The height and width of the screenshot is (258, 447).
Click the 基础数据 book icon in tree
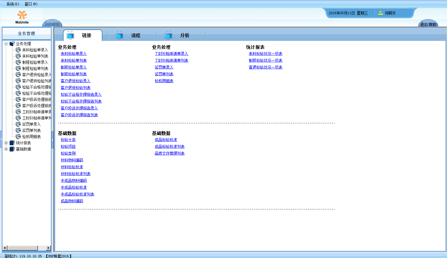[12, 149]
